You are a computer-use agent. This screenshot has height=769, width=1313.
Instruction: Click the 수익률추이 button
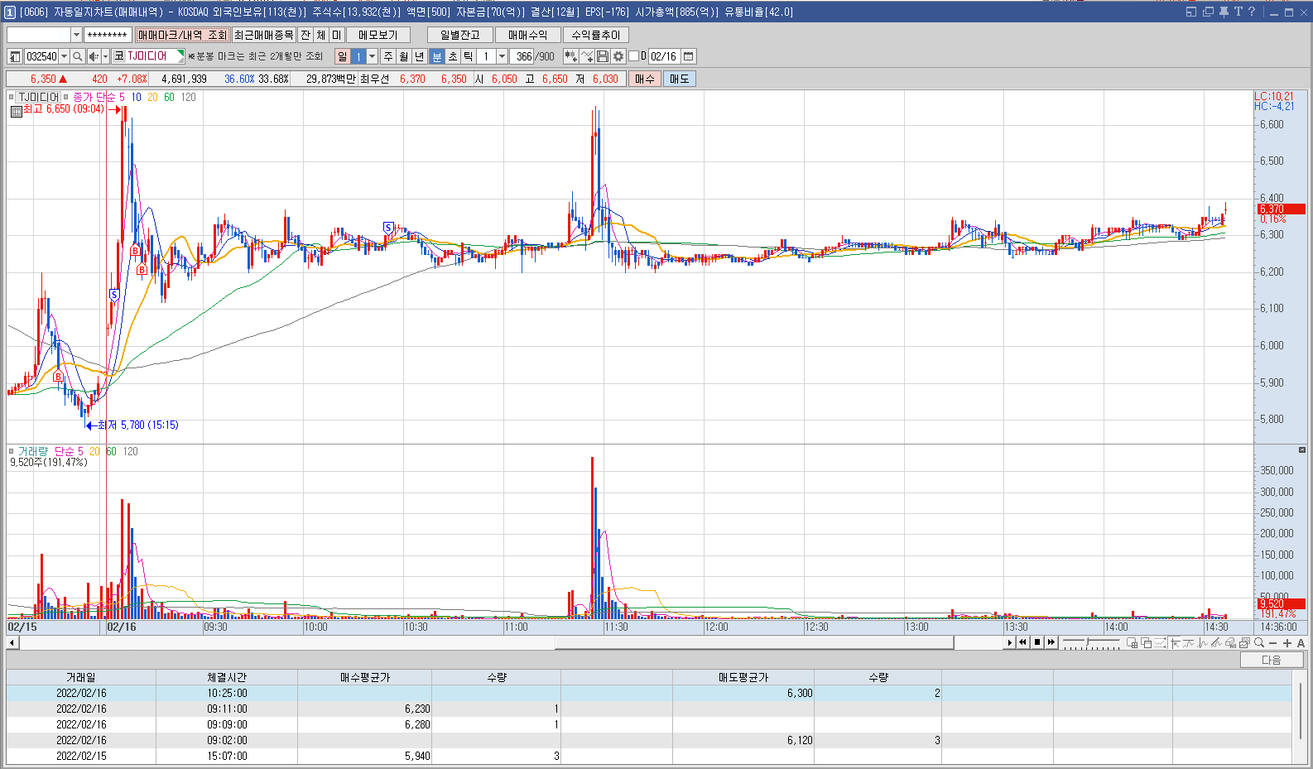(596, 35)
